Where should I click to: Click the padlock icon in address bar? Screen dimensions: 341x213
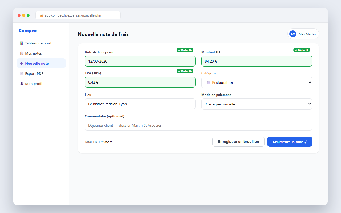pyautogui.click(x=42, y=15)
